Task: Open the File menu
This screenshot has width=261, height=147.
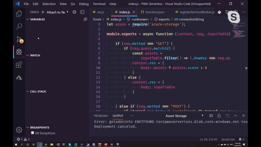Action: point(26,4)
